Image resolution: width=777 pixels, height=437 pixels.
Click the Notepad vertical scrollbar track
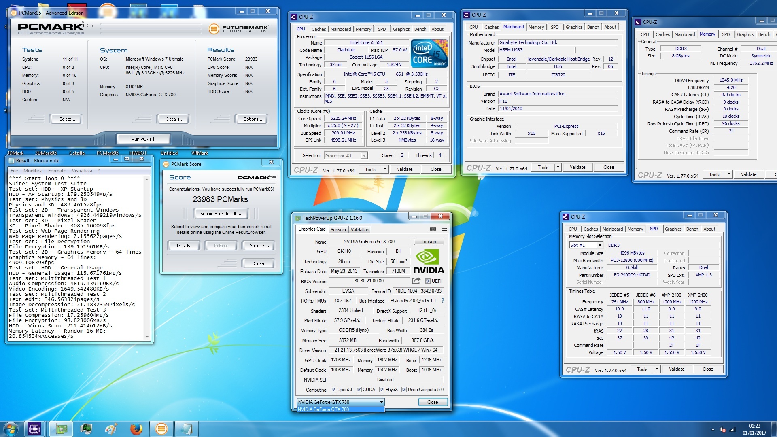pyautogui.click(x=147, y=257)
